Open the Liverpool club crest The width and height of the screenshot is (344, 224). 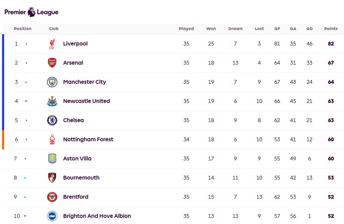click(x=52, y=44)
